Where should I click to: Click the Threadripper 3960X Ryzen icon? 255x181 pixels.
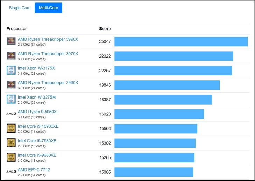[11, 85]
